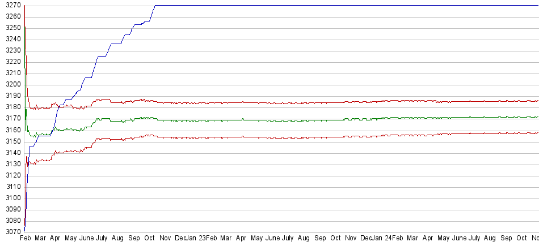Select the flat black line at 3270
Image resolution: width=539 pixels, height=246 pixels.
340,6
